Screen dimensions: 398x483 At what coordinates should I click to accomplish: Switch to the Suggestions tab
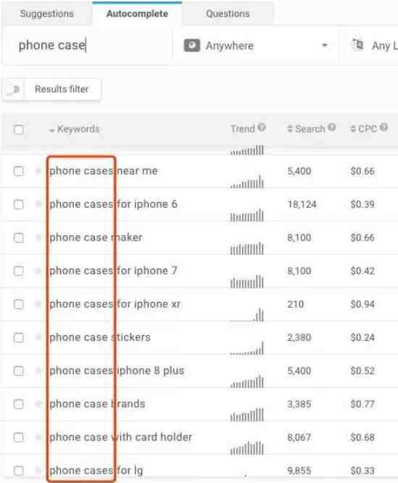47,14
